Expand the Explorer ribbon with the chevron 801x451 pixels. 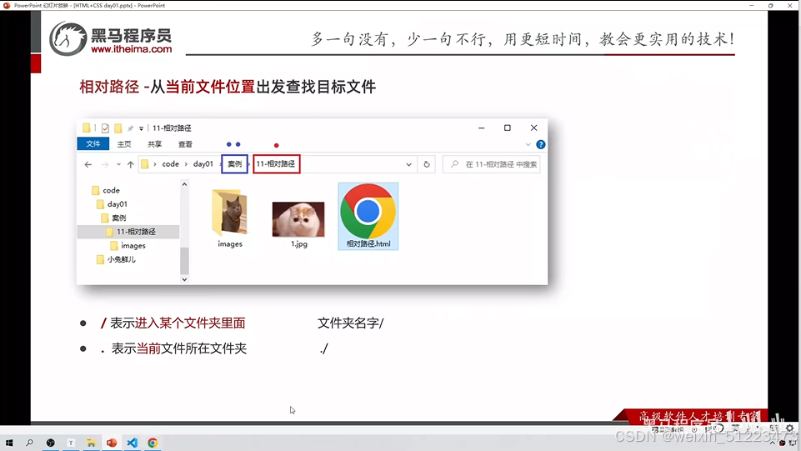pyautogui.click(x=528, y=144)
